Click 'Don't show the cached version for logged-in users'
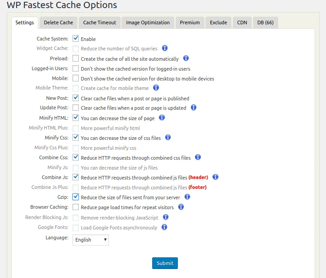Image resolution: width=326 pixels, height=278 pixels. coord(136,69)
